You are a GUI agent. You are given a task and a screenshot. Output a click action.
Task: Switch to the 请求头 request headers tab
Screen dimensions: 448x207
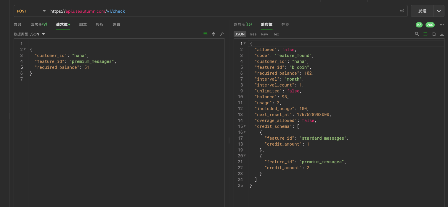point(38,25)
